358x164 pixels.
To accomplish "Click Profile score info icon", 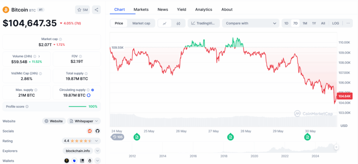I will (x=27, y=107).
